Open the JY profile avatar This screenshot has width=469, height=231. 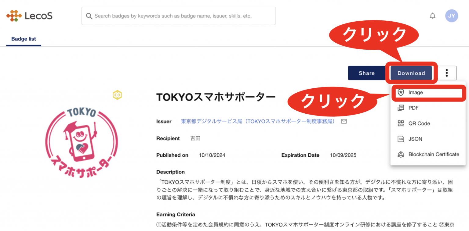[x=451, y=16]
